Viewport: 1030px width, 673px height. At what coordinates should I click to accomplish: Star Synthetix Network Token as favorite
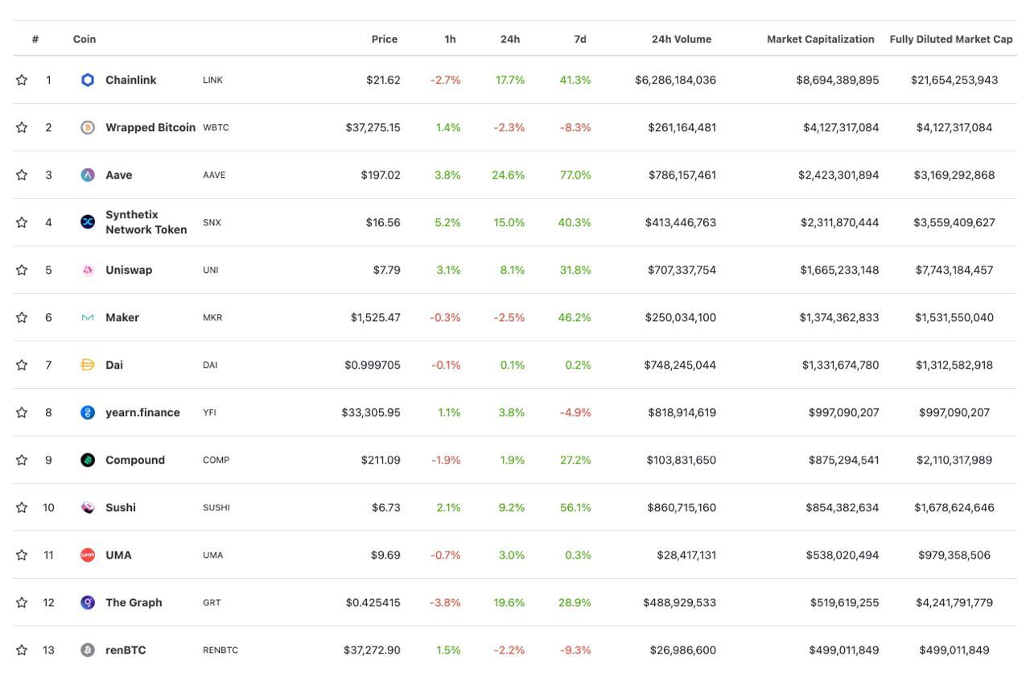tap(22, 222)
